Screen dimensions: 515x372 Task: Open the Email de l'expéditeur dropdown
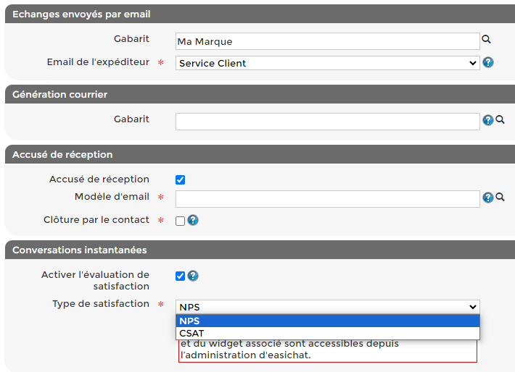[x=327, y=63]
